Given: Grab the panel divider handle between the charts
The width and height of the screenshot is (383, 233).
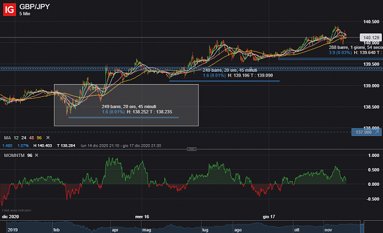Looking at the screenshot, I should pos(191,149).
